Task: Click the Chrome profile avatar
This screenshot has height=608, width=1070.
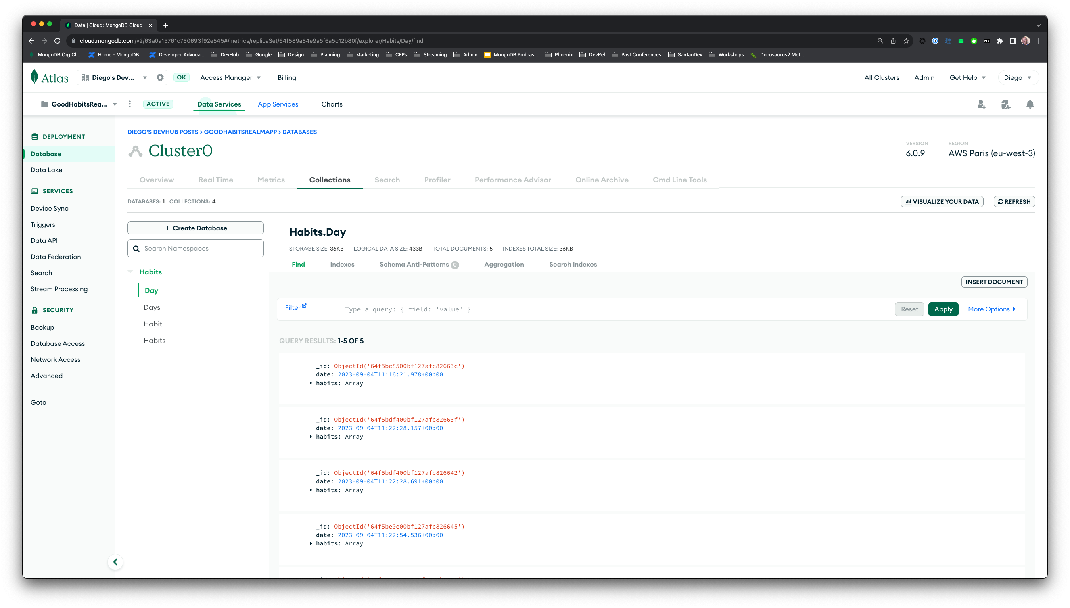Action: (1025, 40)
